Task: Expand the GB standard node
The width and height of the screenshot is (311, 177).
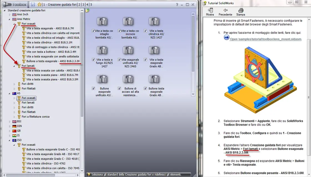Action: click(x=9, y=131)
